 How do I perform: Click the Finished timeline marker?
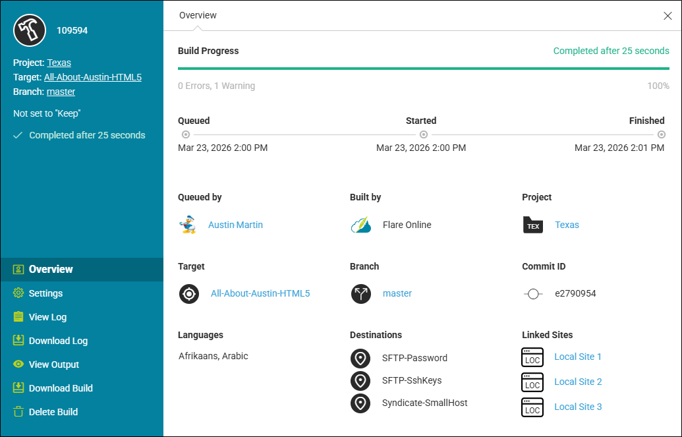click(x=661, y=134)
